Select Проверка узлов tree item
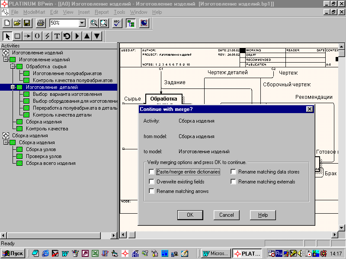This screenshot has height=259, width=346. [44, 156]
